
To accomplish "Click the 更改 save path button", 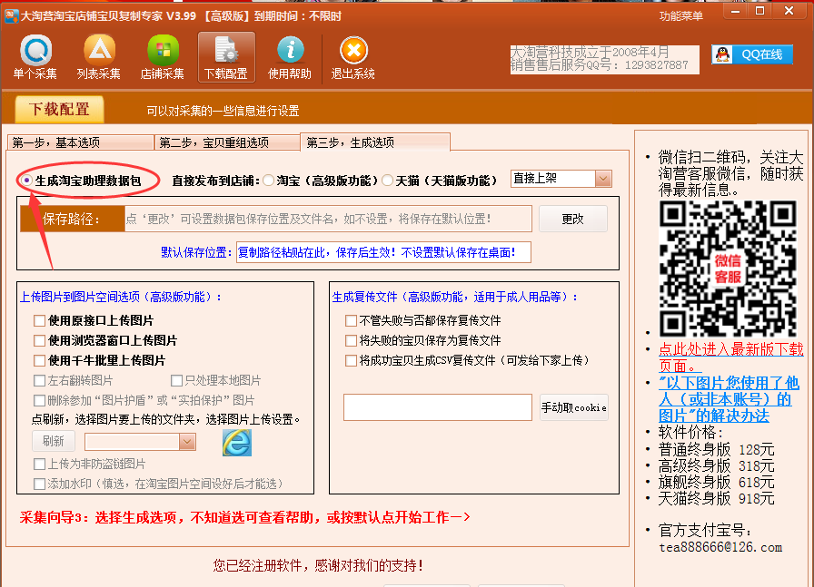I will click(573, 219).
